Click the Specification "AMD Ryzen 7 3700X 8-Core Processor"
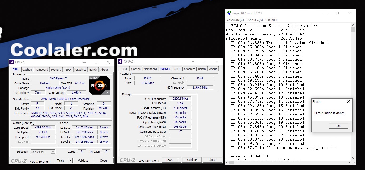 (x=71, y=99)
